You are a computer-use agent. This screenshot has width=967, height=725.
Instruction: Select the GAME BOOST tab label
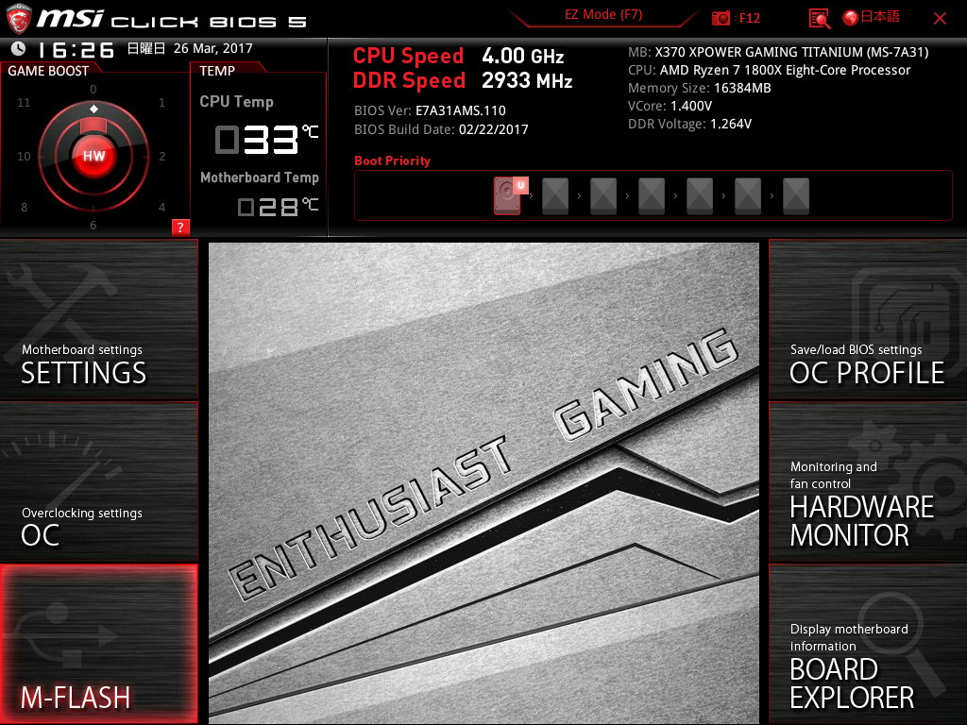pyautogui.click(x=48, y=71)
